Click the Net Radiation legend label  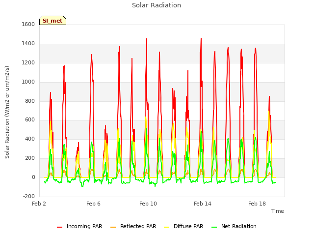click(239, 226)
